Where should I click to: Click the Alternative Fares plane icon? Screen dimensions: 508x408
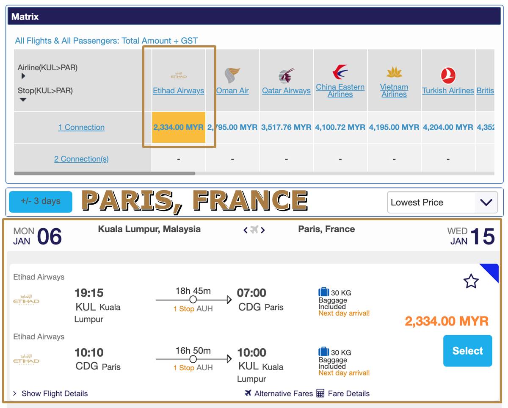point(248,393)
